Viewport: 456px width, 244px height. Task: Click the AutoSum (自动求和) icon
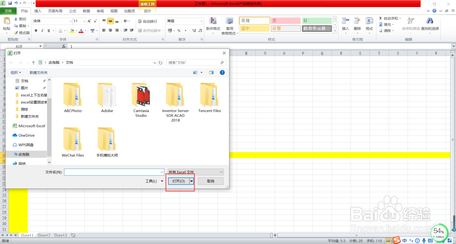[381, 18]
